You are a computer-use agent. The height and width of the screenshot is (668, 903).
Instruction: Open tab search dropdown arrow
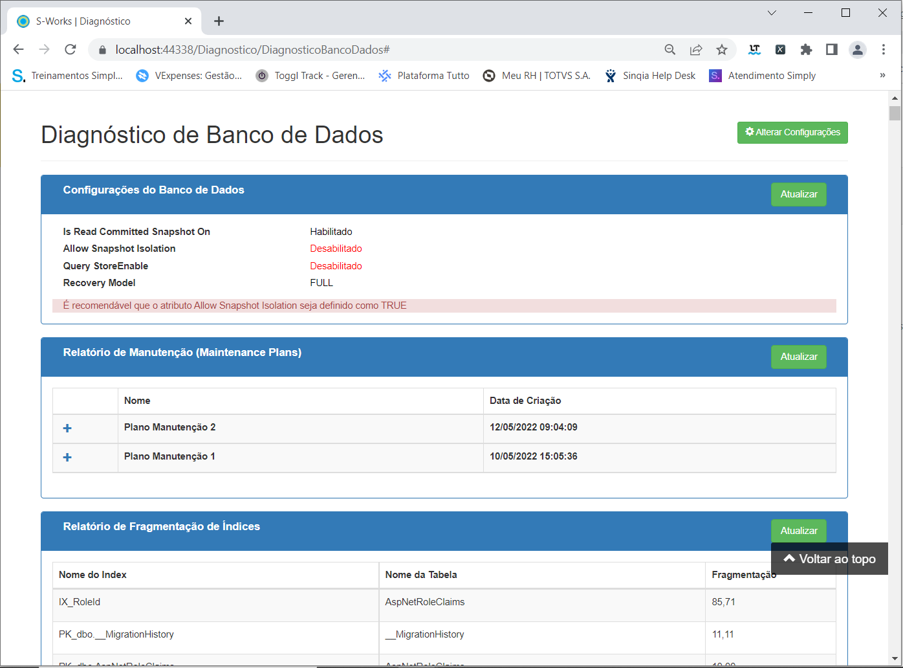point(772,13)
